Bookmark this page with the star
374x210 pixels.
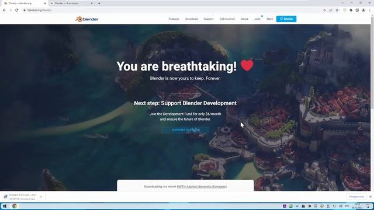pyautogui.click(x=337, y=10)
